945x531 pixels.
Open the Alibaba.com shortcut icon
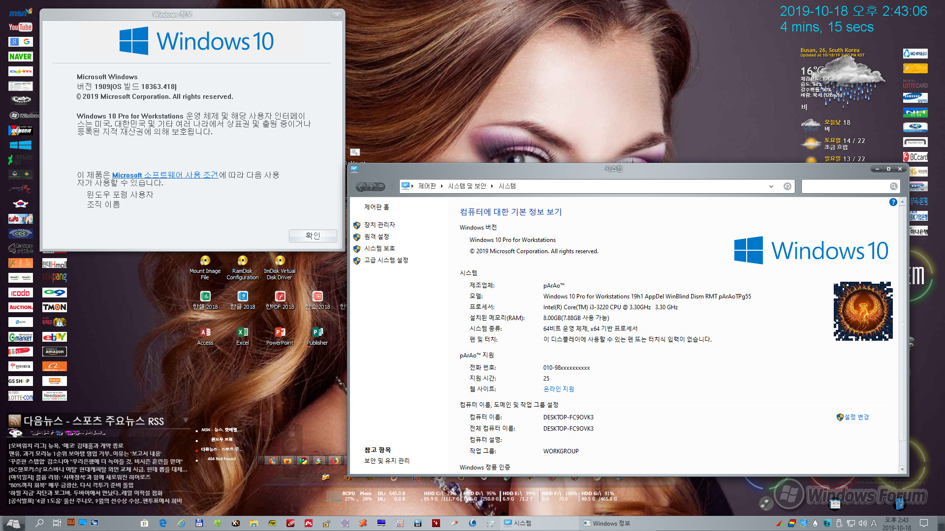click(55, 366)
